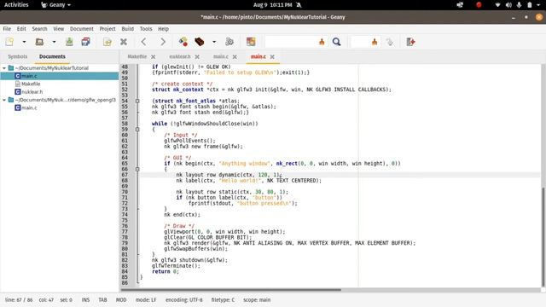Click the microphone icon in system tray
546x307 pixels.
coord(519,5)
